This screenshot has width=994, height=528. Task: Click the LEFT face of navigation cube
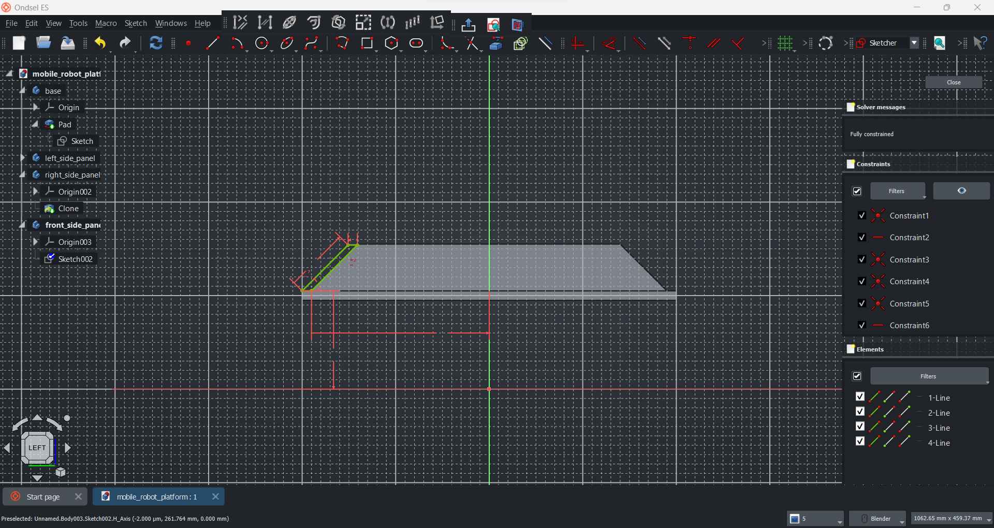point(37,447)
